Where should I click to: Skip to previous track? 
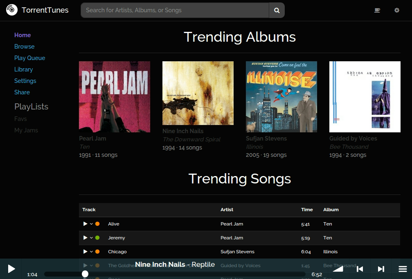(x=360, y=269)
